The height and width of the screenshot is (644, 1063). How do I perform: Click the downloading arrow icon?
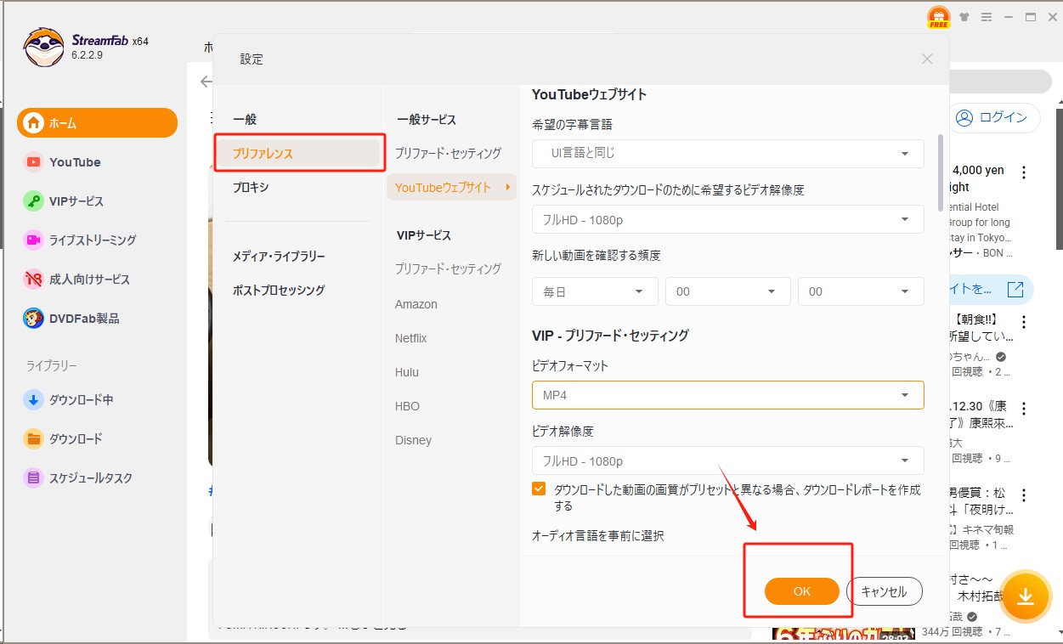34,400
